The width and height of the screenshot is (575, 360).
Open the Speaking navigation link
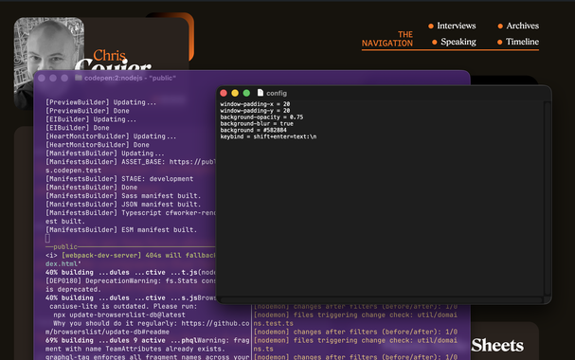pyautogui.click(x=458, y=42)
